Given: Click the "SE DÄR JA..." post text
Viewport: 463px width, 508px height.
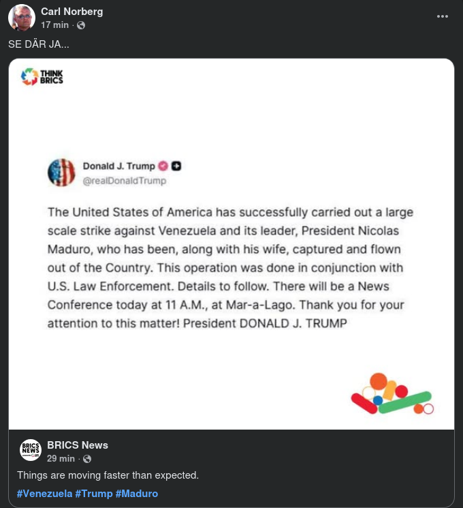Looking at the screenshot, I should click(x=38, y=44).
